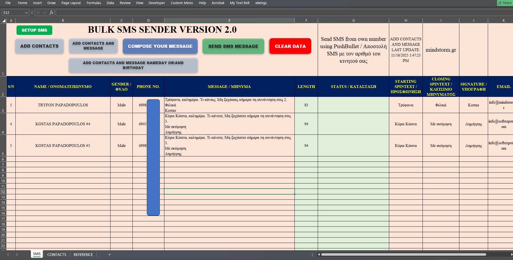Image resolution: width=513 pixels, height=260 pixels.
Task: Open the Developer ribbon tab
Action: click(157, 3)
